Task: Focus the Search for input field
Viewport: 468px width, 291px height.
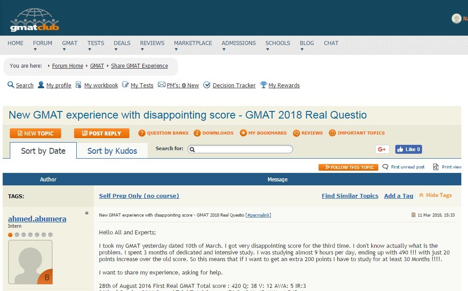Action: click(240, 149)
